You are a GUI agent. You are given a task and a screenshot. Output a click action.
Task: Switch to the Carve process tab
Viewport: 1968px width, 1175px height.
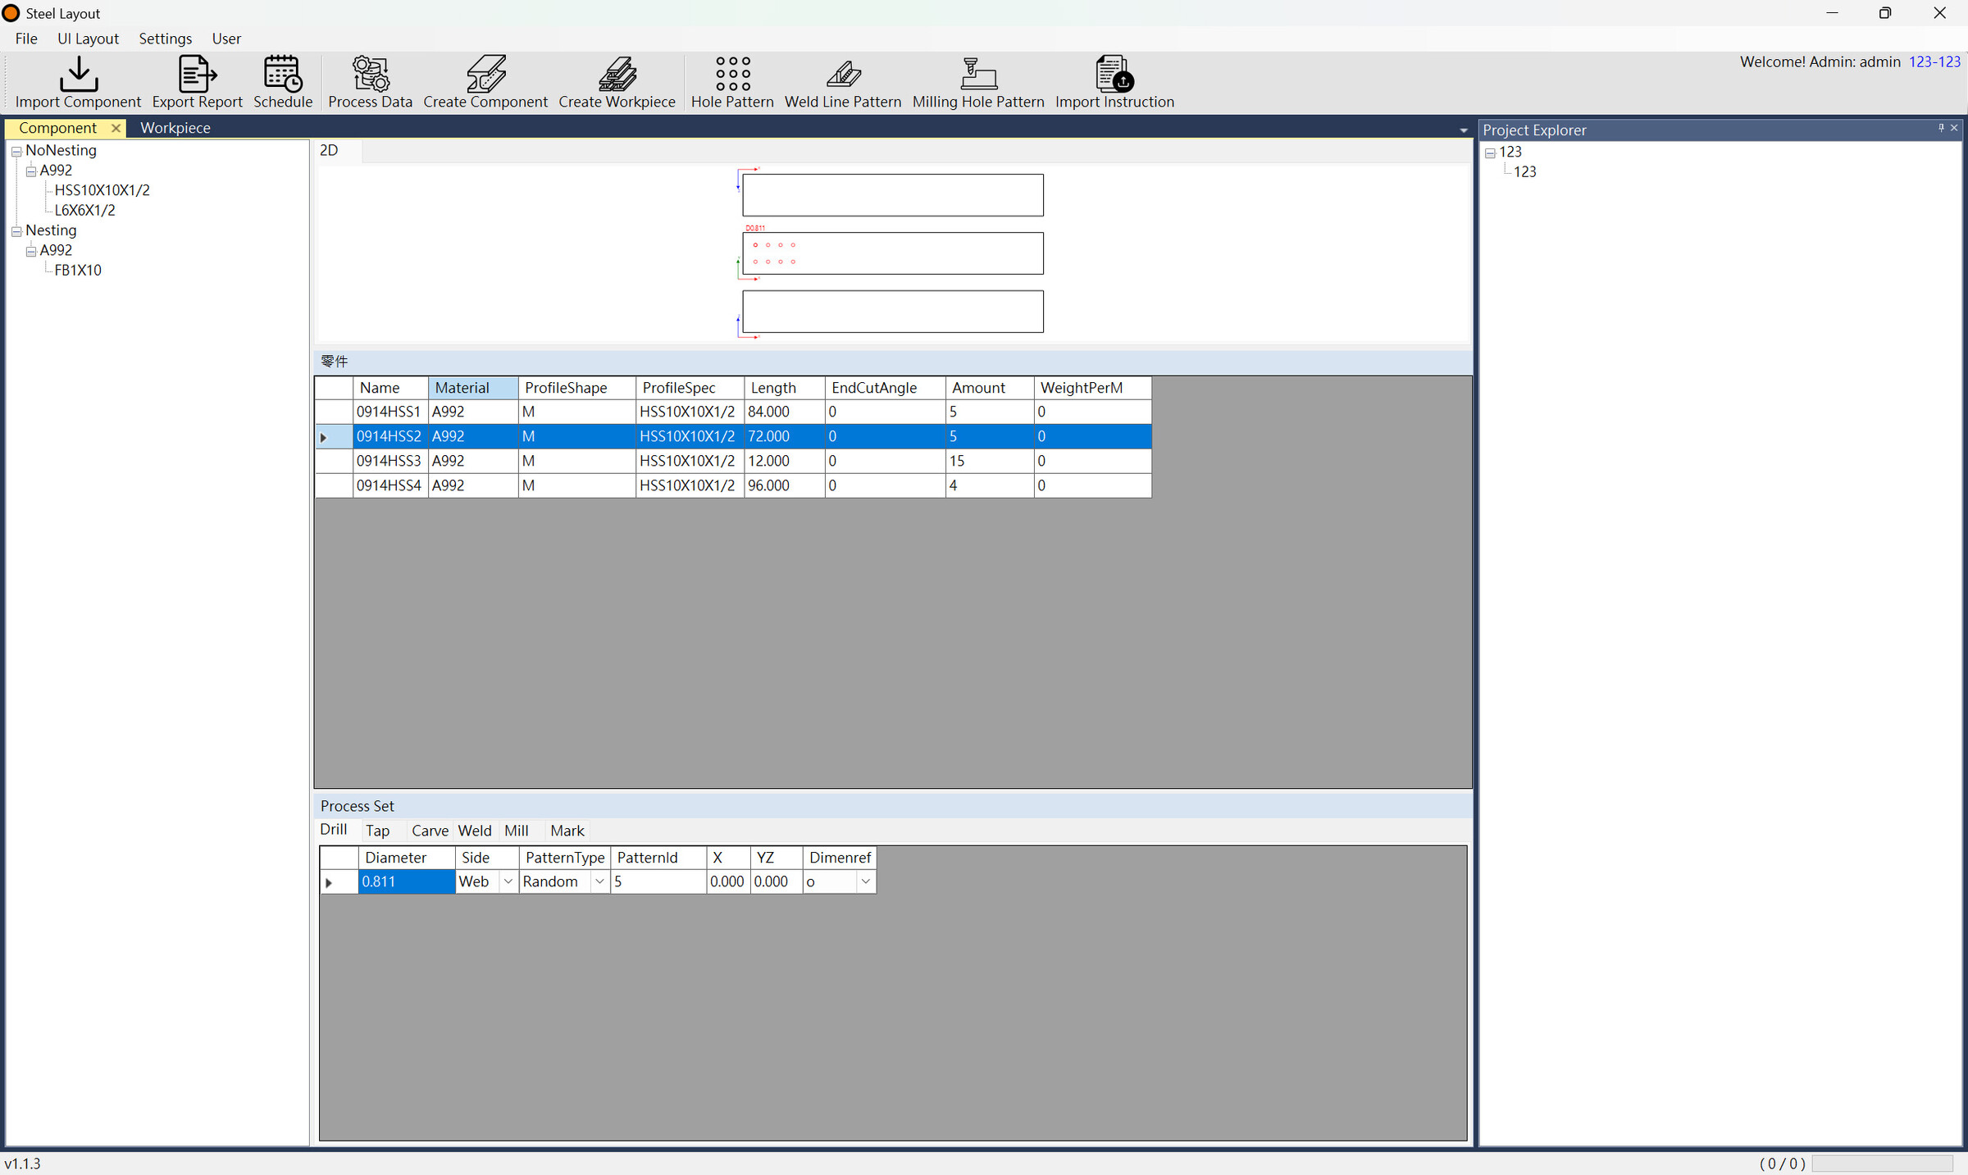(430, 831)
